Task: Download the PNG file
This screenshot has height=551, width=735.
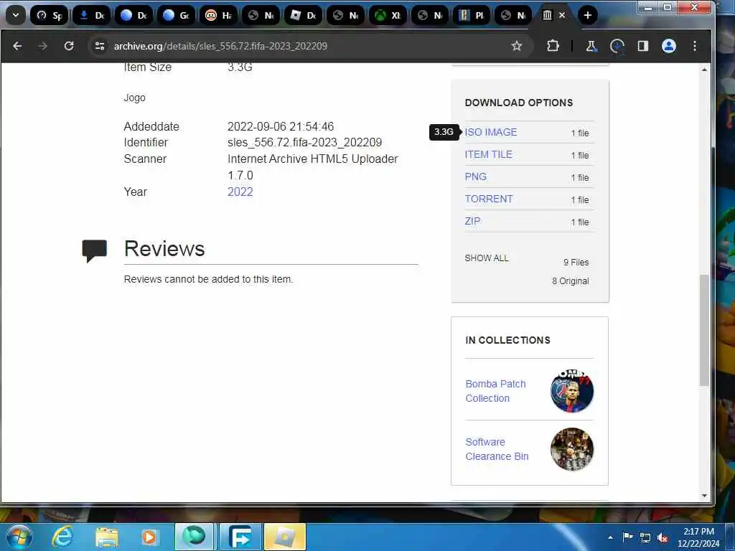Action: pos(476,176)
